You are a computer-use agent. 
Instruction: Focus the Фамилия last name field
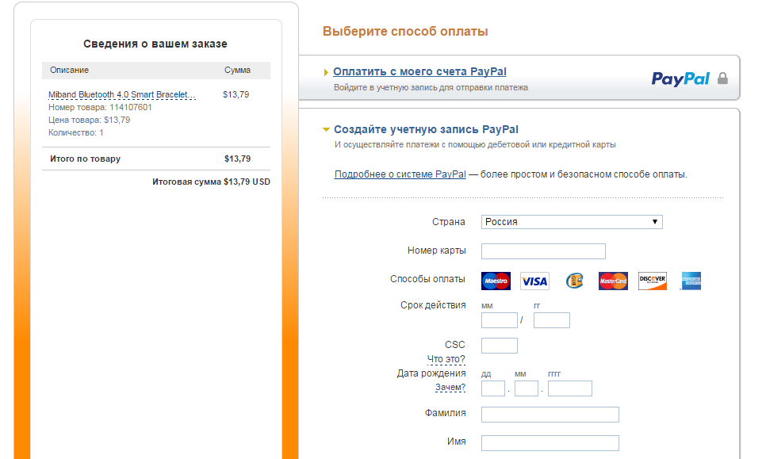[x=550, y=415]
